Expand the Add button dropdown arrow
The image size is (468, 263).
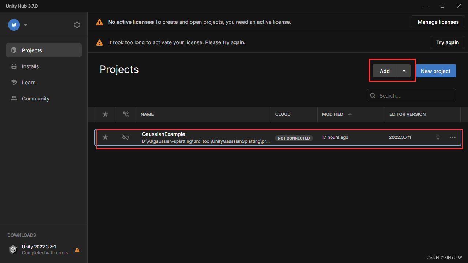pos(404,71)
